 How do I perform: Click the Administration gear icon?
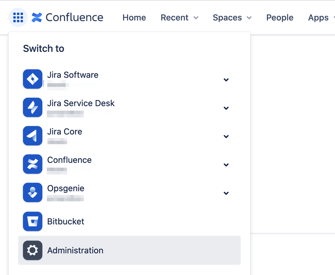33,250
